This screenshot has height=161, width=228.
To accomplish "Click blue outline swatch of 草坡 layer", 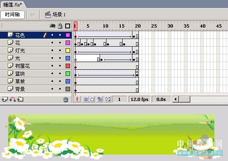I will point(68,81).
